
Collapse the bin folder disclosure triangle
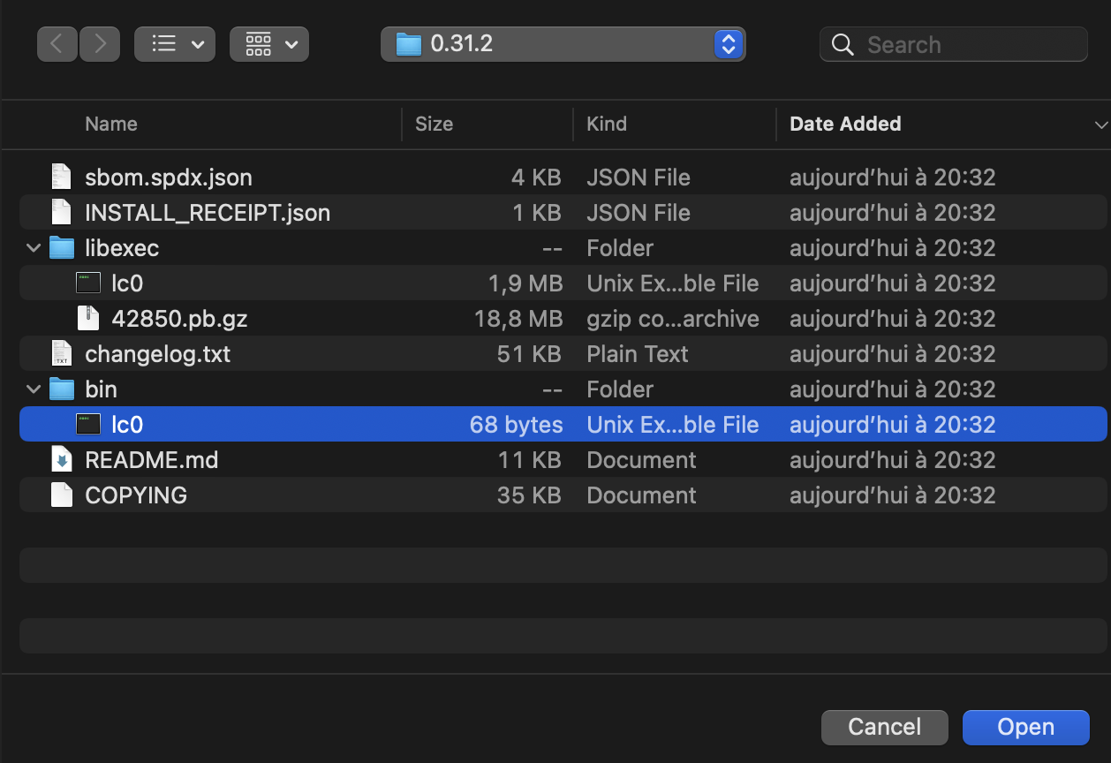pos(33,389)
